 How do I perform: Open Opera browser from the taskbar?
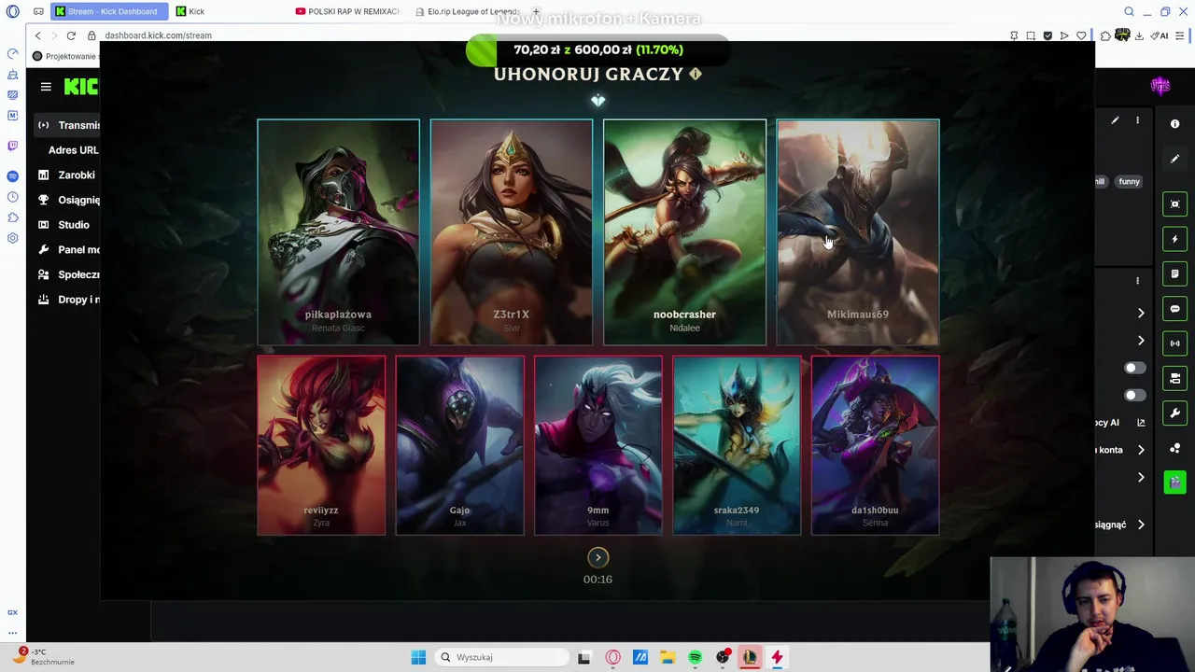[612, 657]
